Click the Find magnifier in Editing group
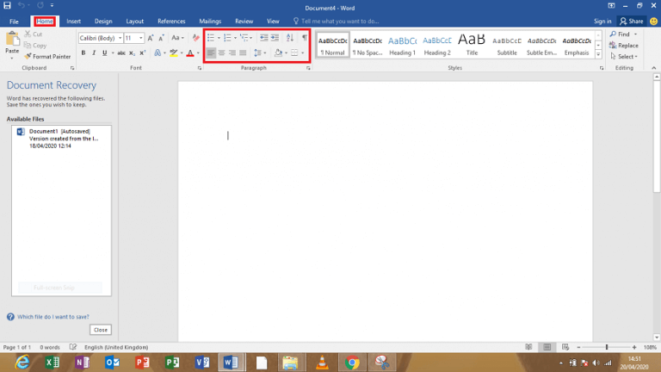This screenshot has height=372, width=661. pos(620,34)
